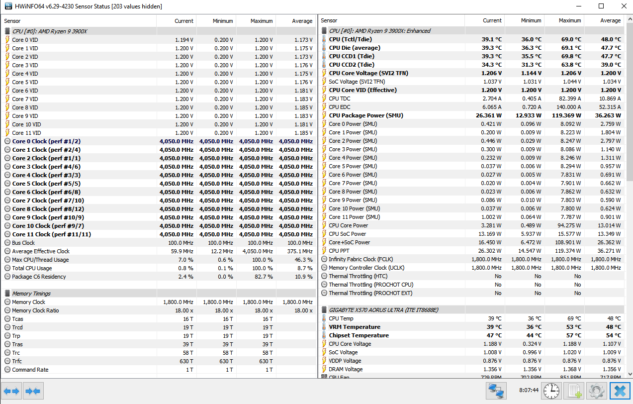
Task: Select the Package C6 Residency row
Action: pos(159,277)
